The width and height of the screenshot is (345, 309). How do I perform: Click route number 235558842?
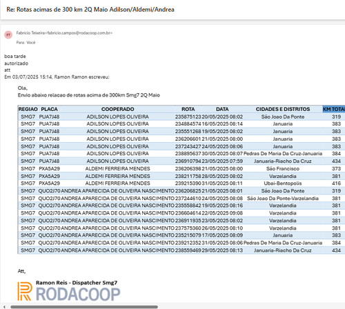(x=188, y=206)
